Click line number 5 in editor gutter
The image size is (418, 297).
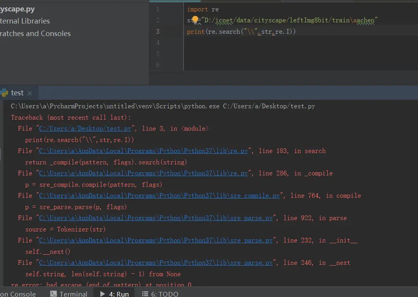[x=158, y=54]
